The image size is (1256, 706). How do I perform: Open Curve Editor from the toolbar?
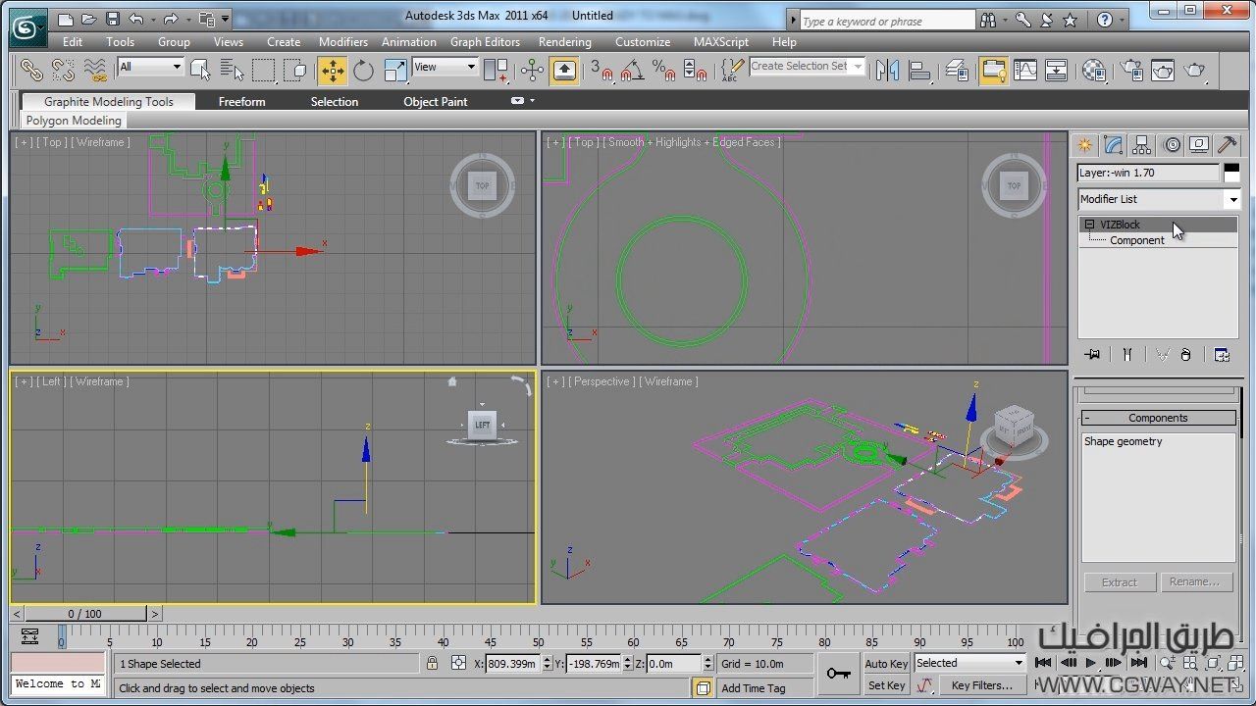[1025, 70]
